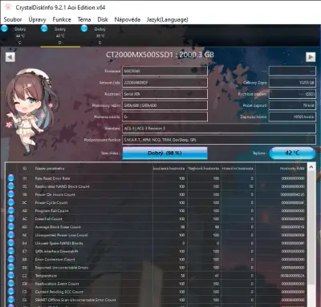Image resolution: width=321 pixels, height=307 pixels.
Task: Click status orb for Raw Read Error Rate
Action: pyautogui.click(x=11, y=178)
